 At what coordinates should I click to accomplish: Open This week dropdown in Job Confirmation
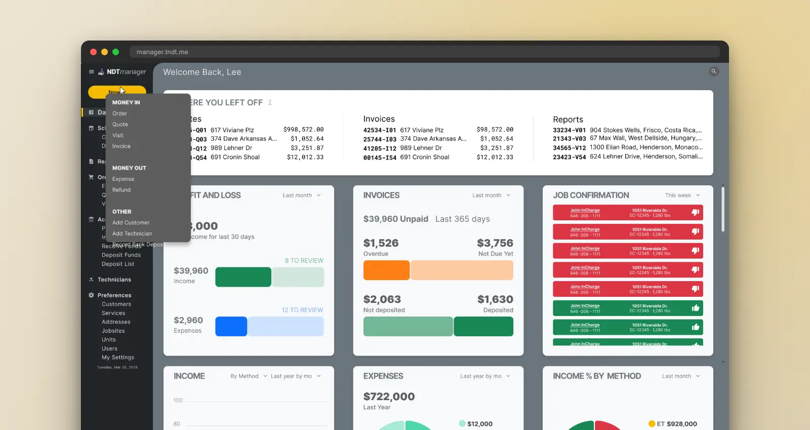click(x=682, y=196)
